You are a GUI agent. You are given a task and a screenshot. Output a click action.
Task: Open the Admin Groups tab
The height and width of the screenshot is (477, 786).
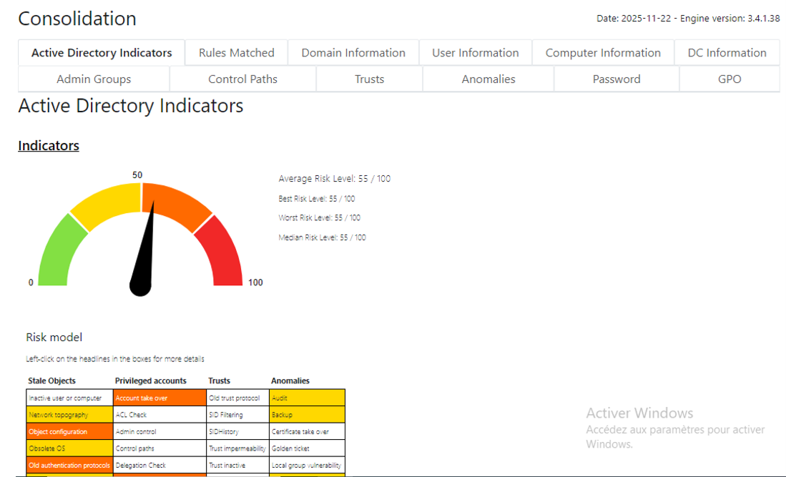pos(94,79)
